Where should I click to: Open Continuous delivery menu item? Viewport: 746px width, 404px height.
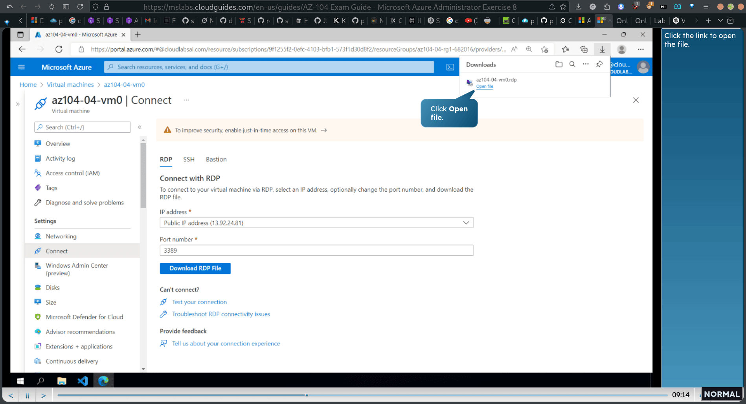(x=72, y=361)
